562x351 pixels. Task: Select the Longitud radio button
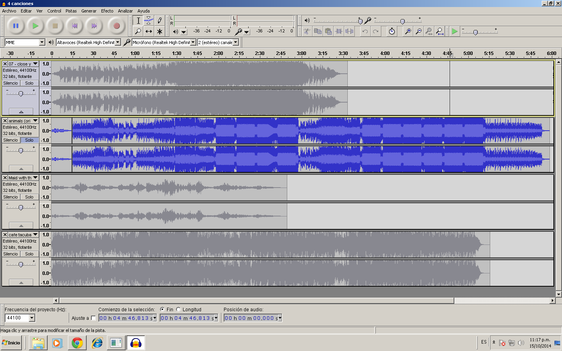[179, 309]
